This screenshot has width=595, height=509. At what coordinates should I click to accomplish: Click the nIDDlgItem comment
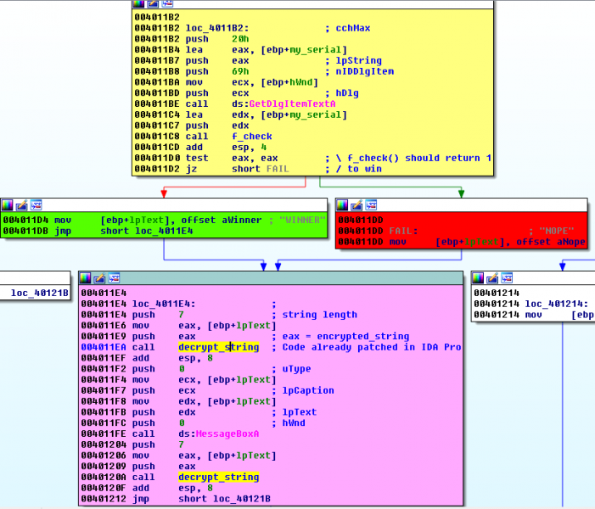[x=365, y=72]
